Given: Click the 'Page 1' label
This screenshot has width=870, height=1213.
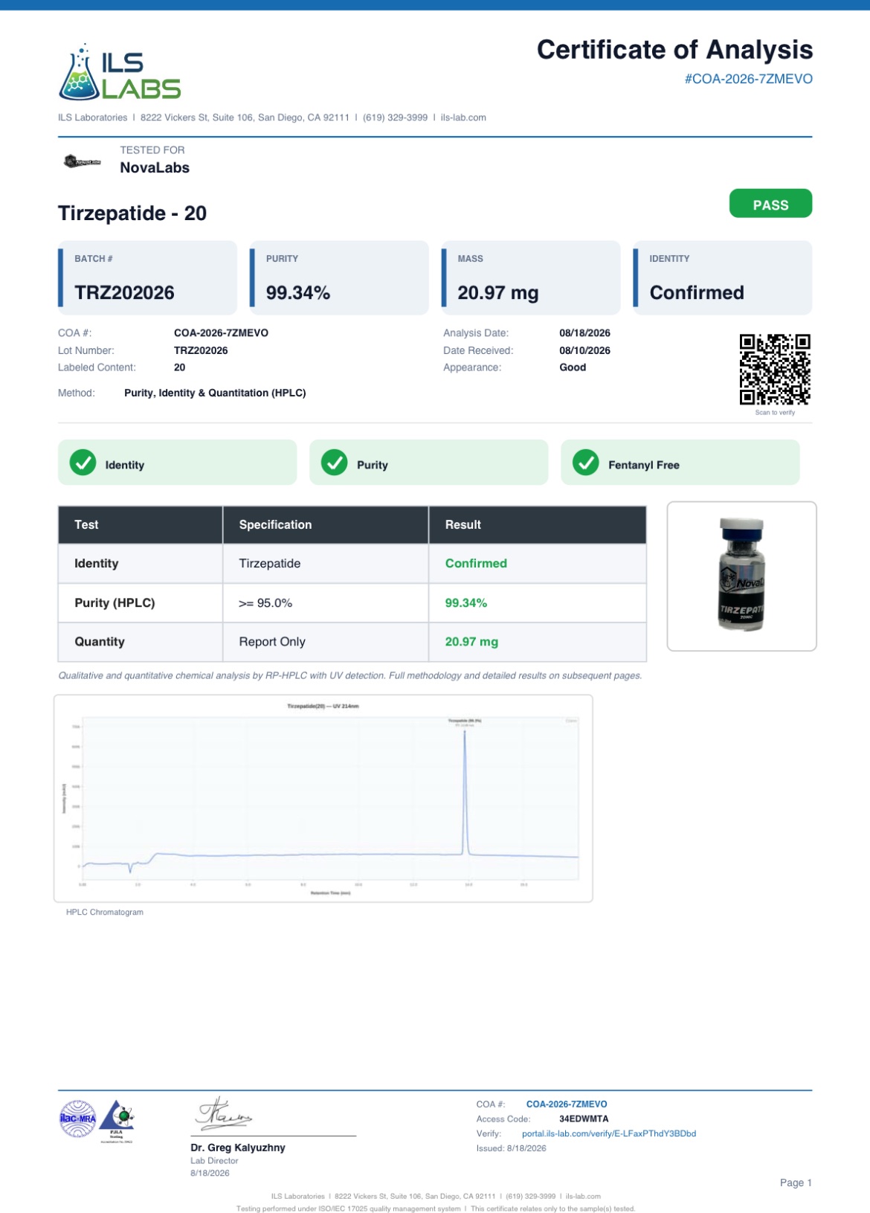Looking at the screenshot, I should click(x=796, y=1183).
